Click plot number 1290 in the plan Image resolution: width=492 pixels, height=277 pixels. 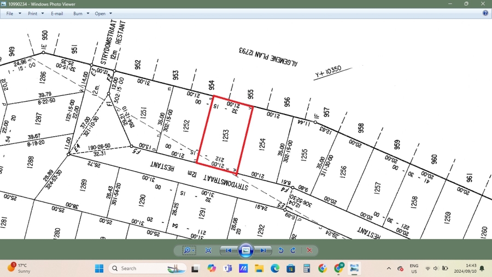142,201
